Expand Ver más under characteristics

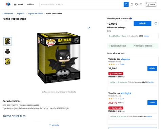click(x=54, y=125)
